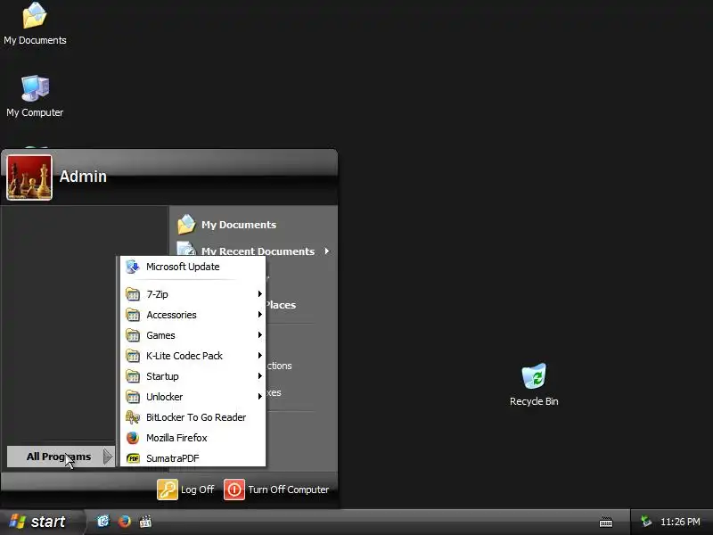Click the Accessories folder icon
713x535 pixels.
(132, 315)
